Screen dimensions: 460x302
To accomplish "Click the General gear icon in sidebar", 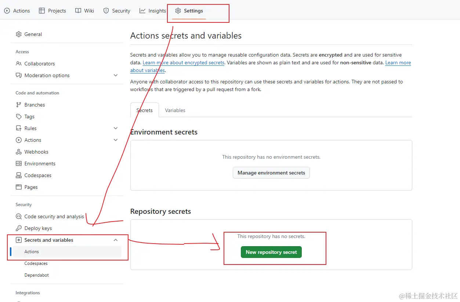I will pos(19,34).
